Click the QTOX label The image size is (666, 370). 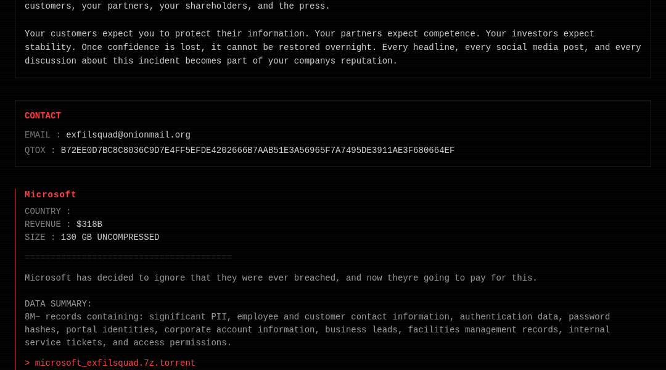coord(40,150)
